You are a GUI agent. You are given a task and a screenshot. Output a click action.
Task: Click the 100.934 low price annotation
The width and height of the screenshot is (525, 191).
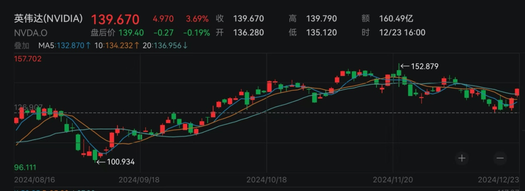[116, 162]
